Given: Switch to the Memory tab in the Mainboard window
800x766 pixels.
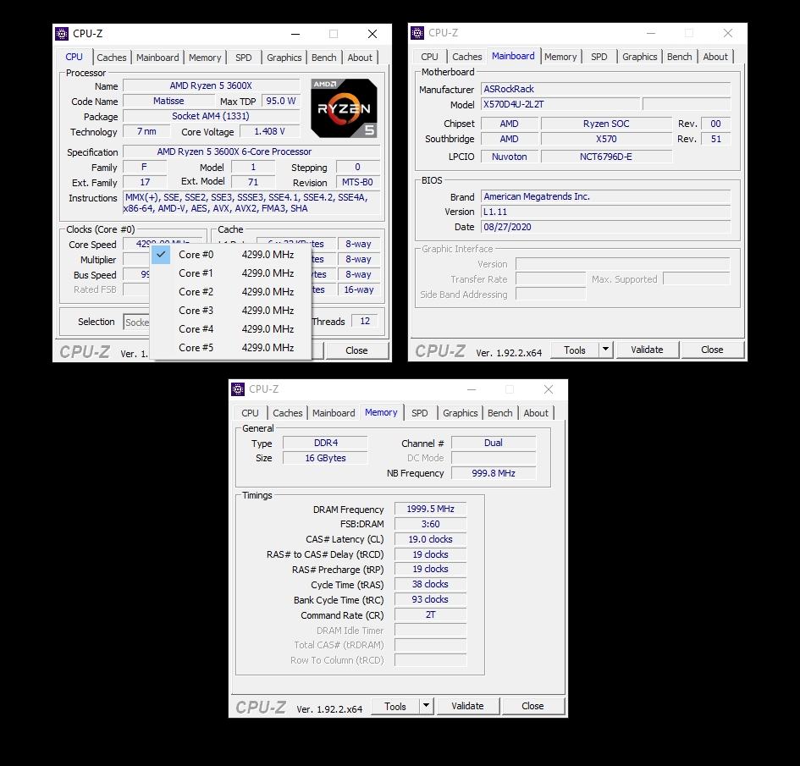Looking at the screenshot, I should click(x=560, y=57).
